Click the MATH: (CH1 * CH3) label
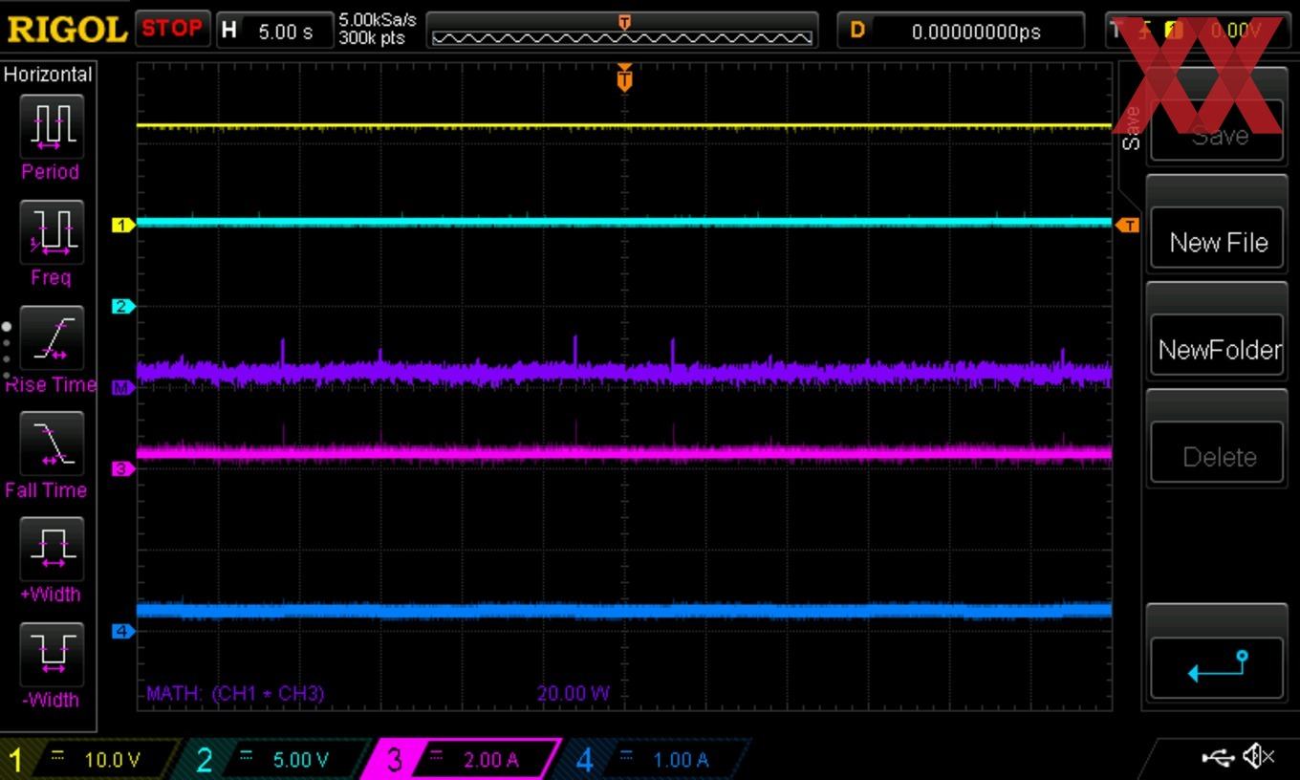This screenshot has width=1300, height=780. (235, 693)
